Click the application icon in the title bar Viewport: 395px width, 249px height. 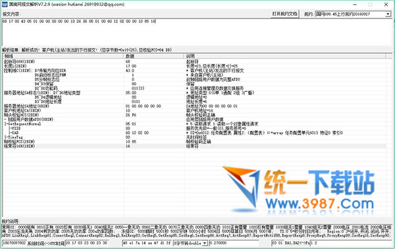pyautogui.click(x=5, y=5)
